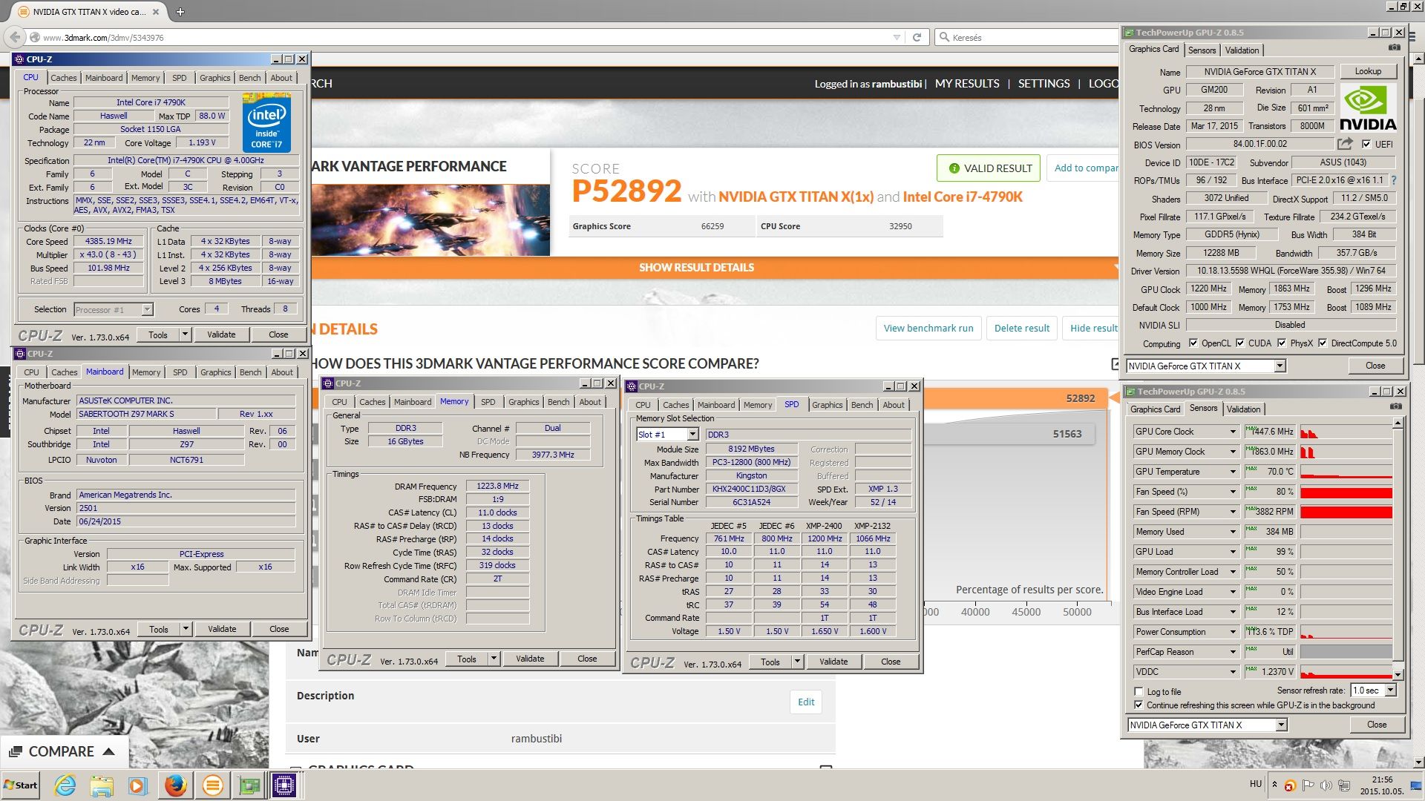The width and height of the screenshot is (1425, 801).
Task: Click the View benchmark run button
Action: (x=928, y=329)
